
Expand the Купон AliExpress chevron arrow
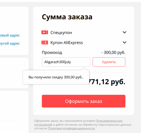[124, 42]
